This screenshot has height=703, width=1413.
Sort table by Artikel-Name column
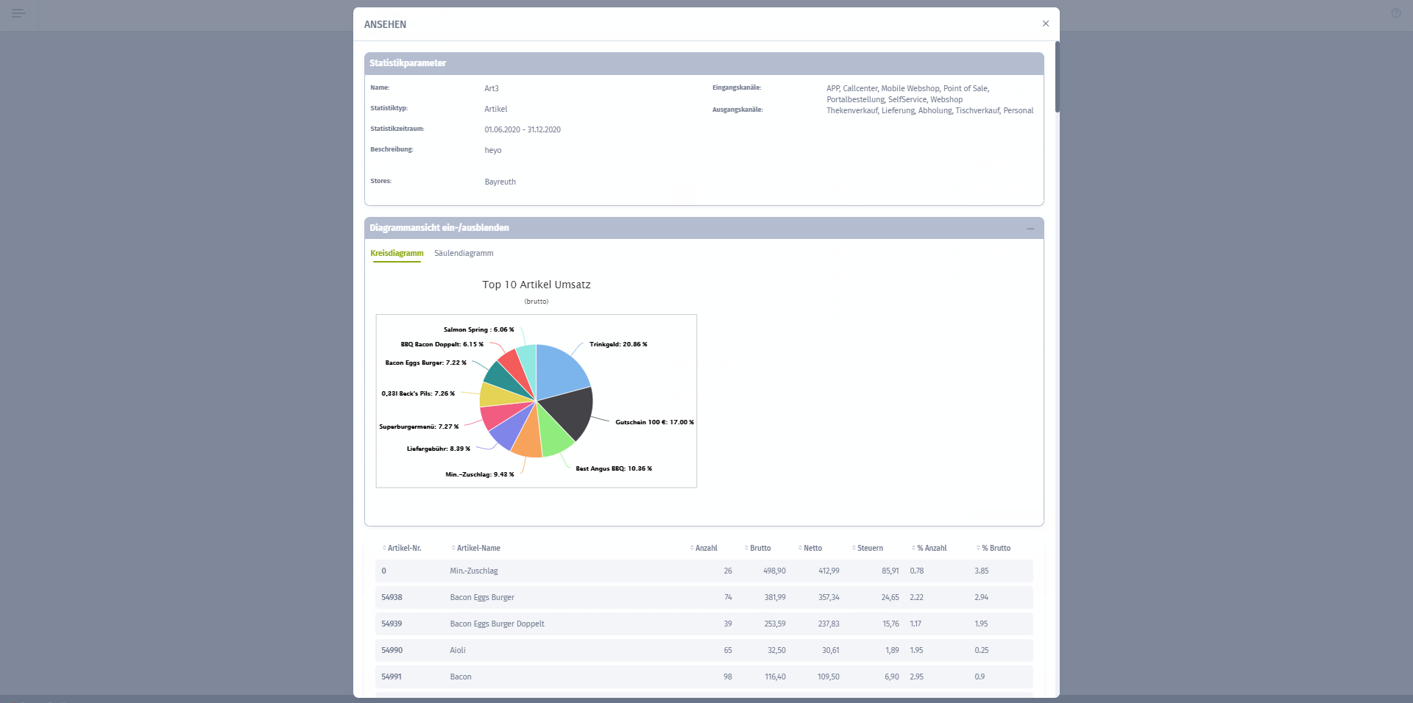click(x=476, y=548)
